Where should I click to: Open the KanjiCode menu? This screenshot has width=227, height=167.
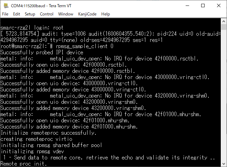click(87, 14)
